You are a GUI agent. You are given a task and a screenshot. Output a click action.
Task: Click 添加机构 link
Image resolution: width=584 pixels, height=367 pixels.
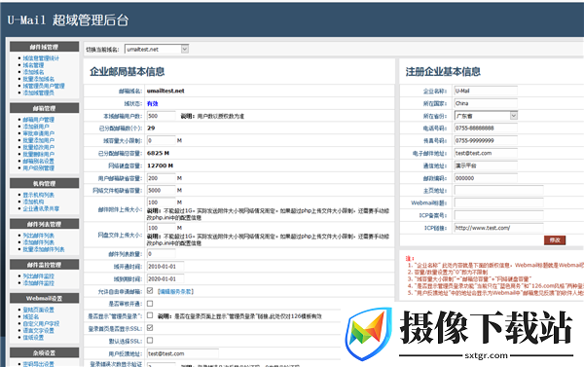tap(33, 202)
